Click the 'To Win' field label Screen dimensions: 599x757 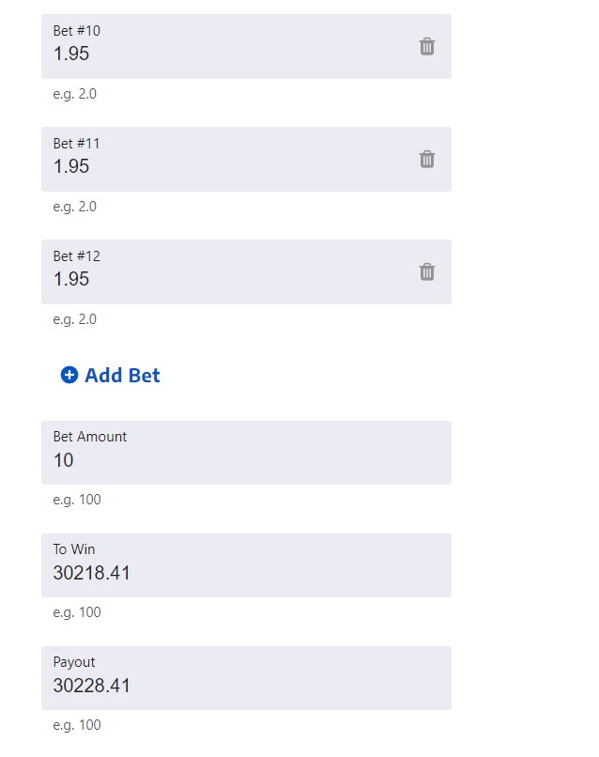tap(74, 549)
